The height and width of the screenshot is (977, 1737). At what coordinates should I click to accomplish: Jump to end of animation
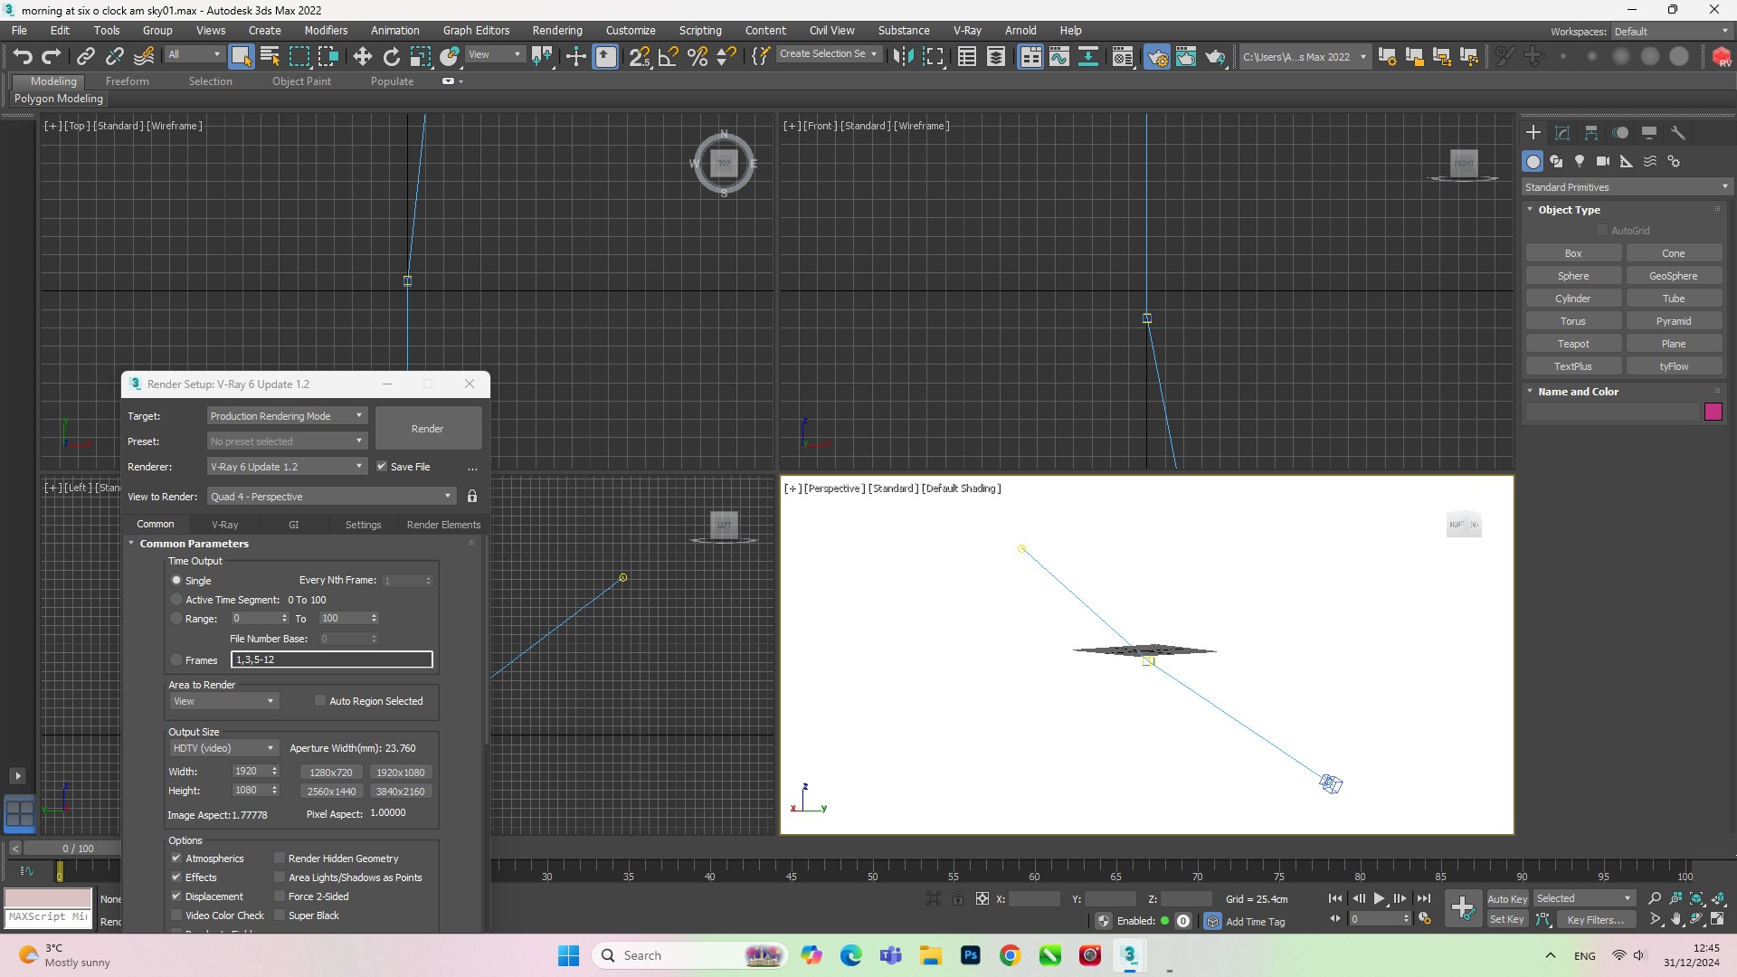tap(1424, 898)
